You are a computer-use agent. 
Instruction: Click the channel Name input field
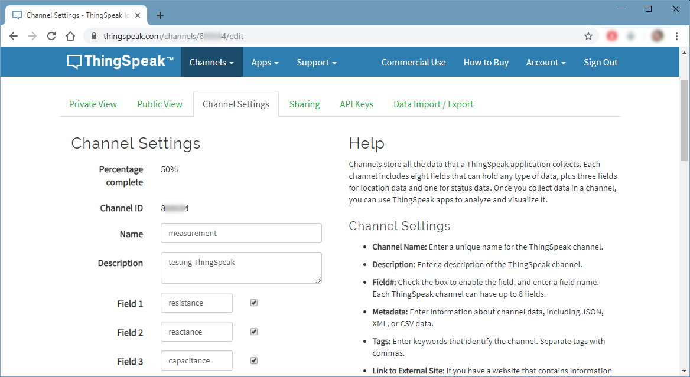pos(241,233)
